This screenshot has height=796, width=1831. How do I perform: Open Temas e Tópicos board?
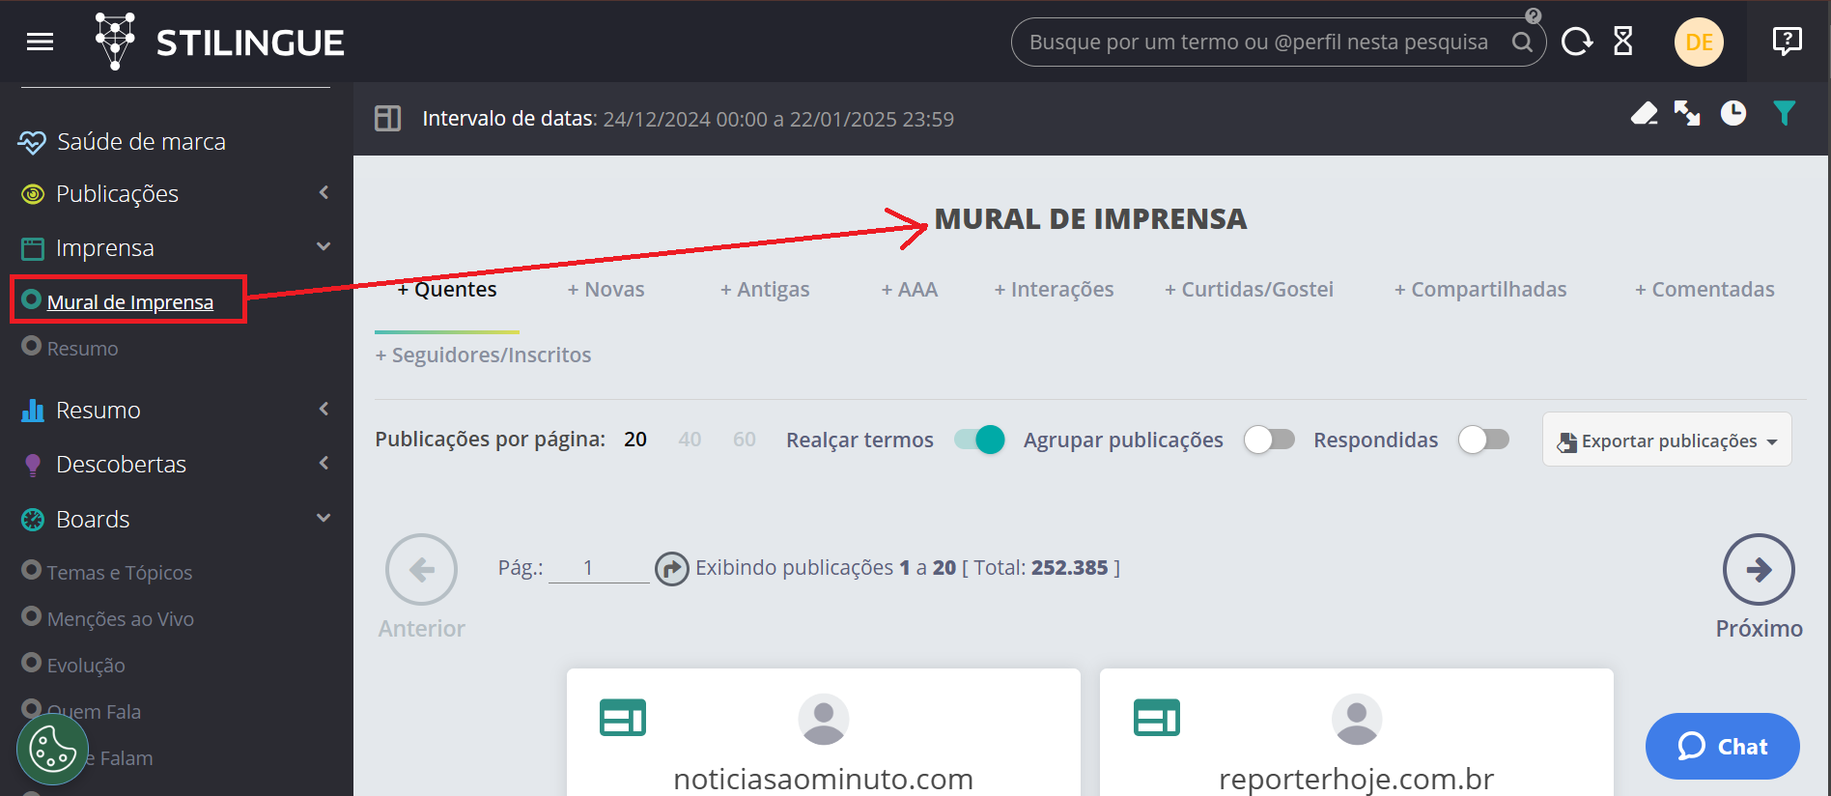120,573
